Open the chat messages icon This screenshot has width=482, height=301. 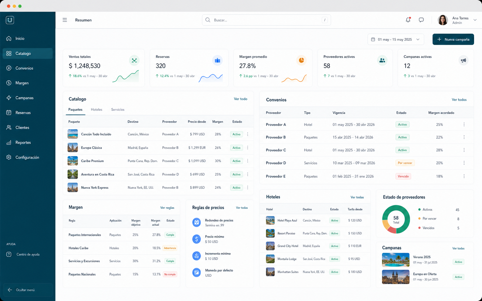(x=421, y=20)
